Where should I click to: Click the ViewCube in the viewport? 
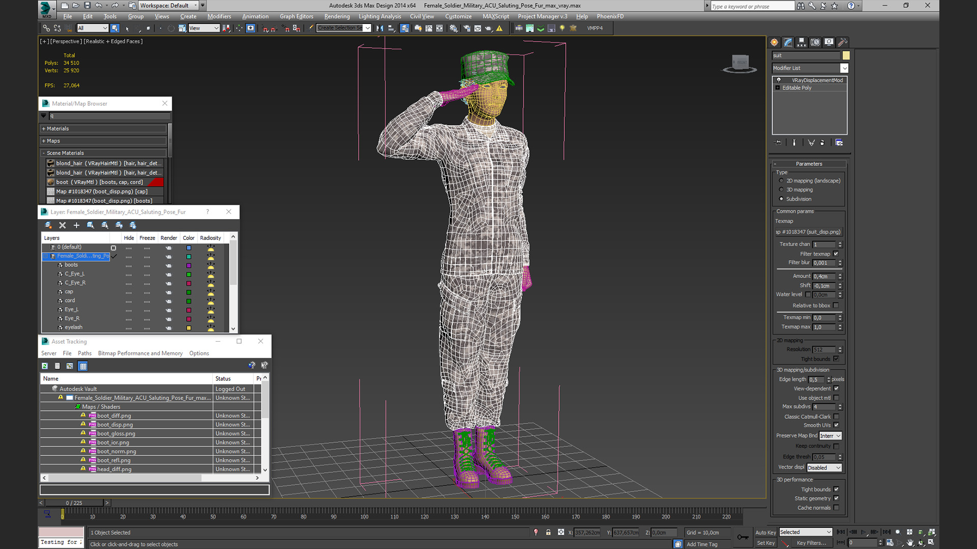click(x=740, y=64)
